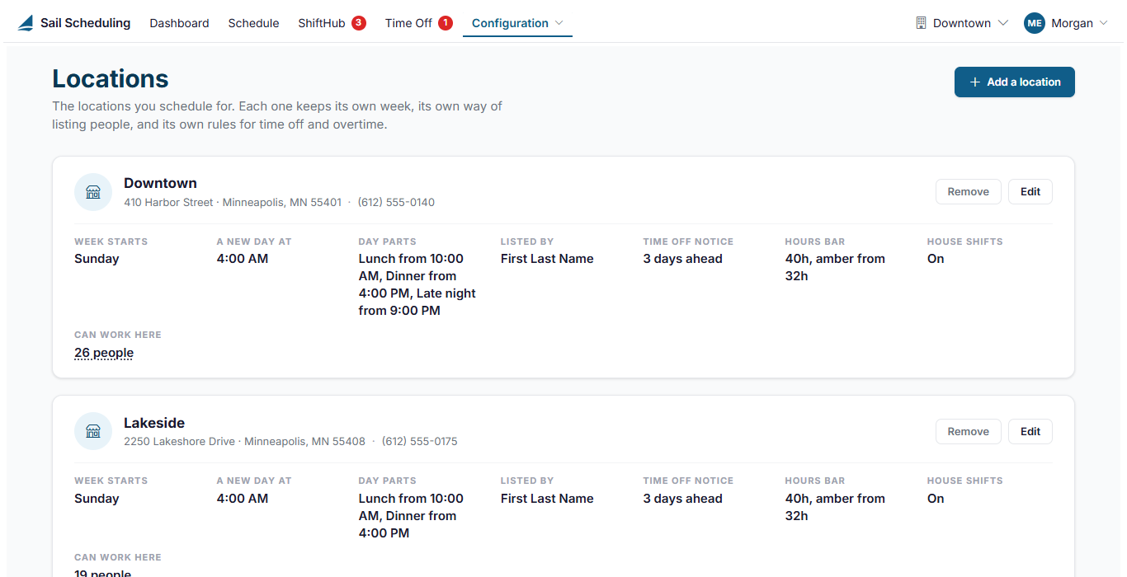Click Downtown's House Shifts On value
1127x577 pixels.
pos(936,259)
